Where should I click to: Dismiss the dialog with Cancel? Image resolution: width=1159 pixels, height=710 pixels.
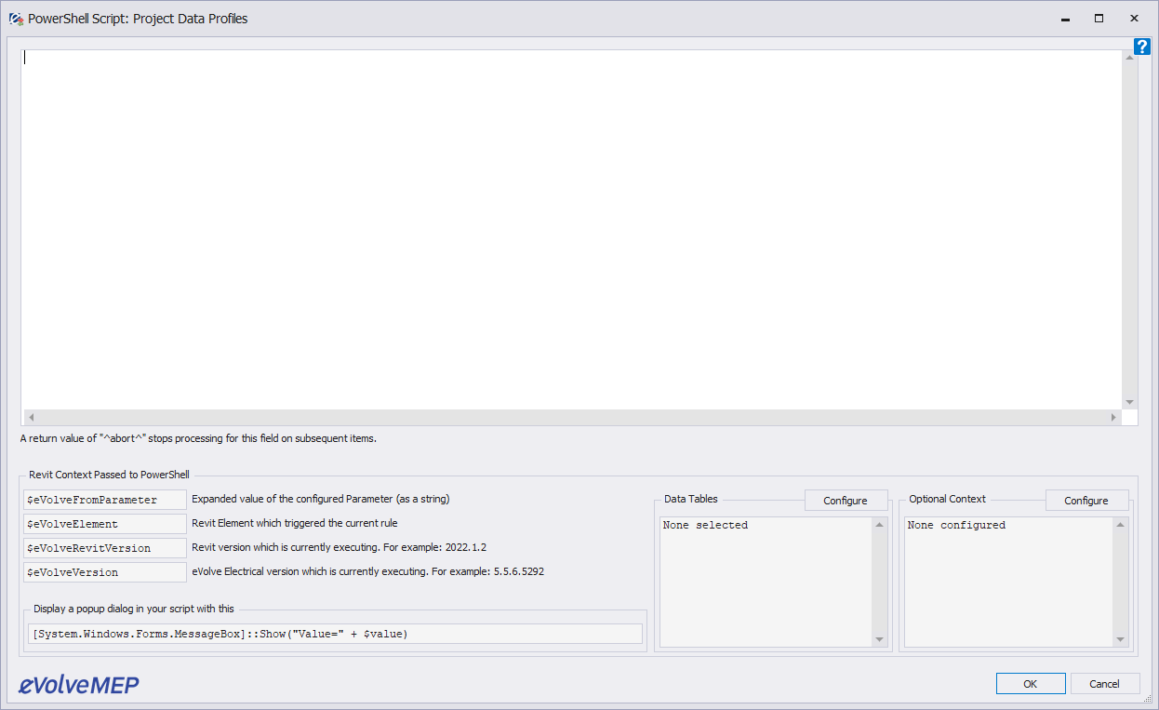[1105, 684]
